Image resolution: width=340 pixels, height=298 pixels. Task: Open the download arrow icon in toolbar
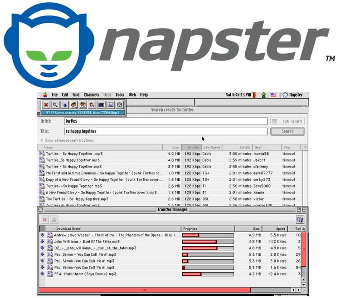(x=64, y=104)
